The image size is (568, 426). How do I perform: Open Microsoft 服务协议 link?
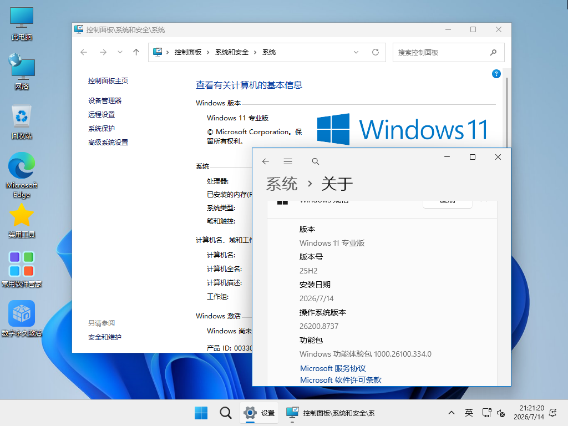tap(333, 368)
